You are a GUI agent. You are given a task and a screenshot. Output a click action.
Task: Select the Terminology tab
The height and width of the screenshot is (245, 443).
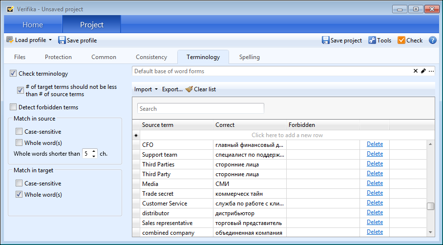point(203,57)
